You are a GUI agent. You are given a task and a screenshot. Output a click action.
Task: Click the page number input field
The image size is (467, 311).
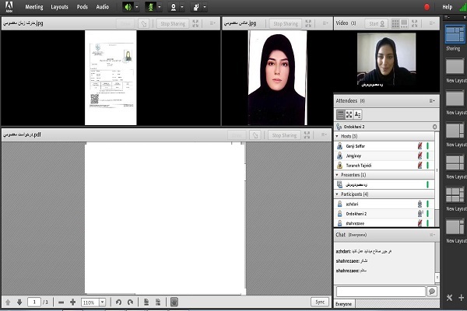click(x=34, y=302)
